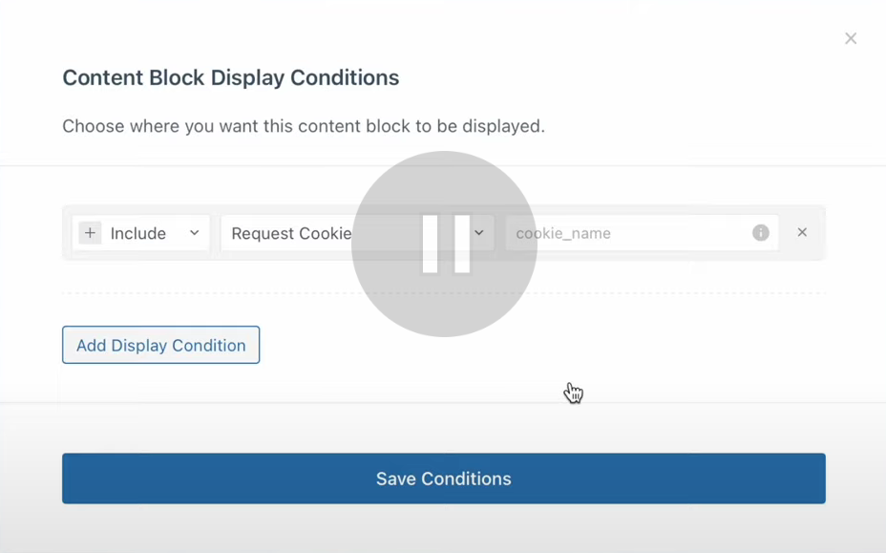Click the 'Choose where you want' description text
Image resolution: width=886 pixels, height=553 pixels.
(x=303, y=126)
